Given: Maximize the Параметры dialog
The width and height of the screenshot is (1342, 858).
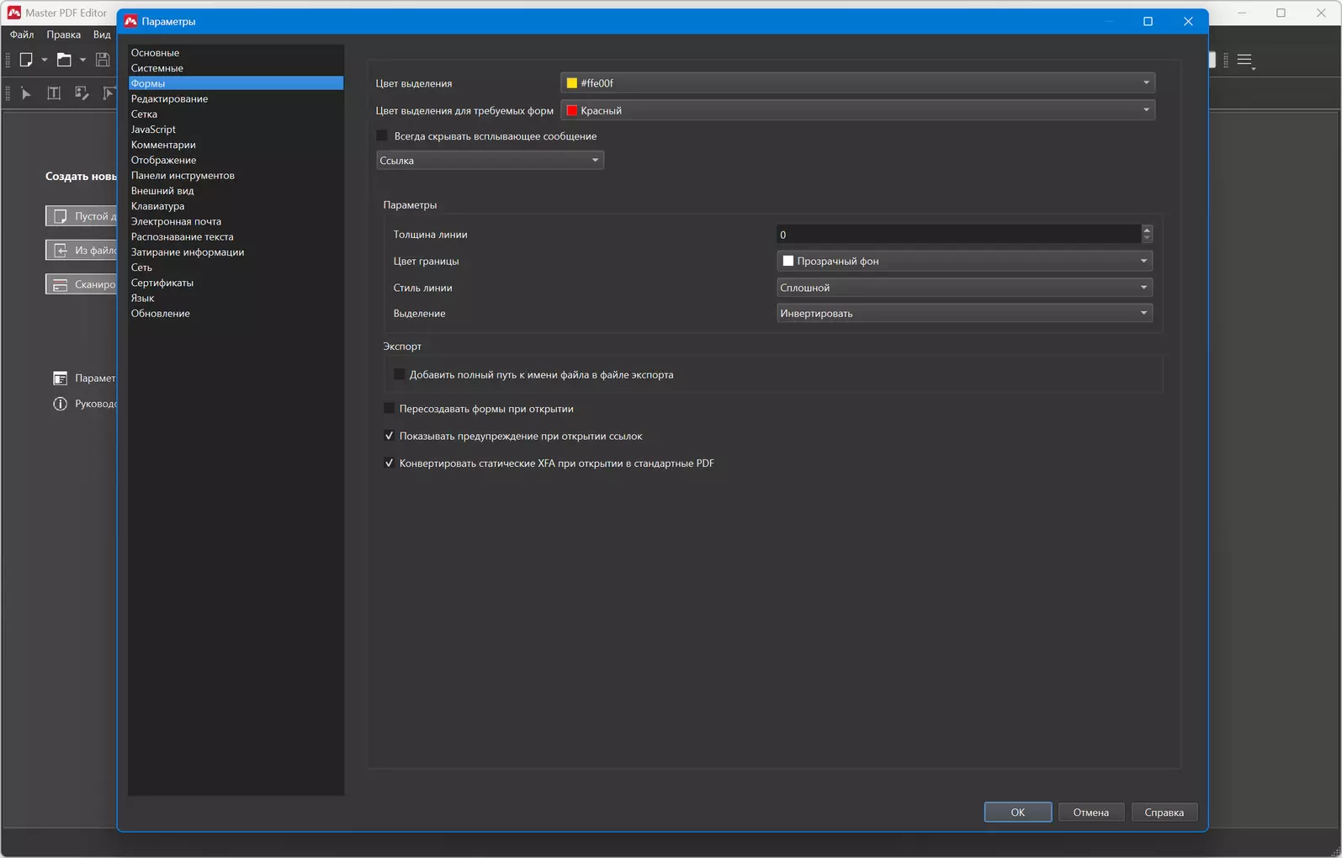Looking at the screenshot, I should coord(1148,21).
